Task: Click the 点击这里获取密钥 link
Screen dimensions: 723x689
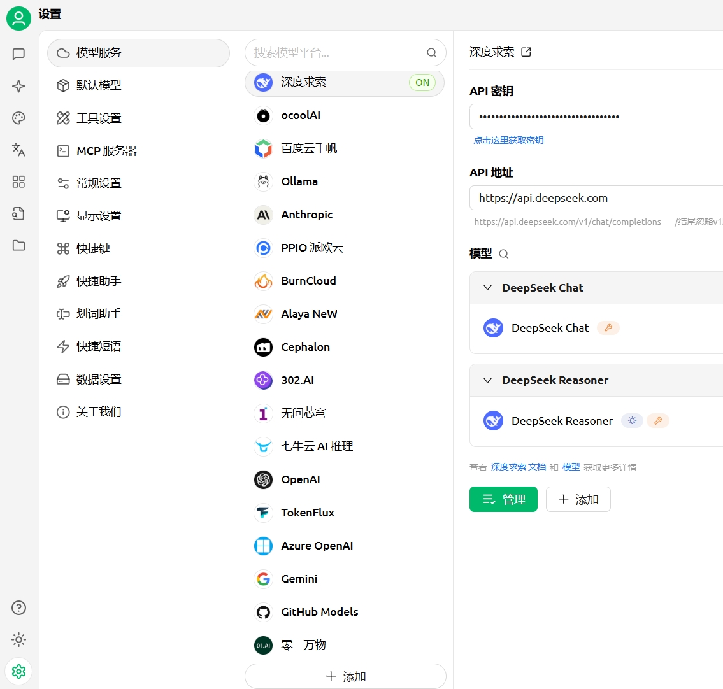Action: point(508,140)
